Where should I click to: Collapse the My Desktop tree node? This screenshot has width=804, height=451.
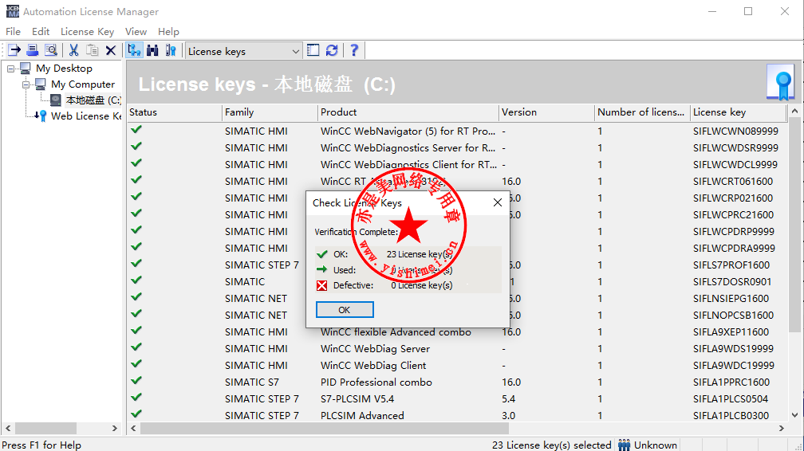click(11, 69)
